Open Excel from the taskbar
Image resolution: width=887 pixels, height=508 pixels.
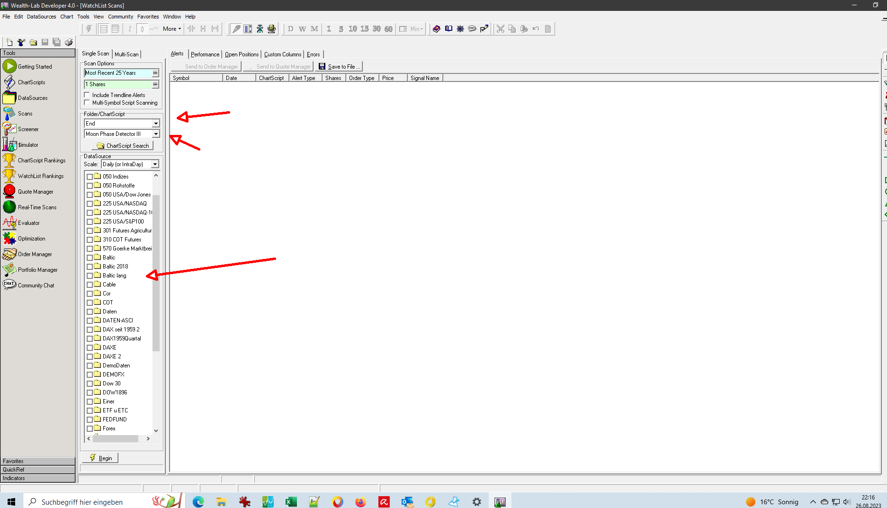[291, 501]
